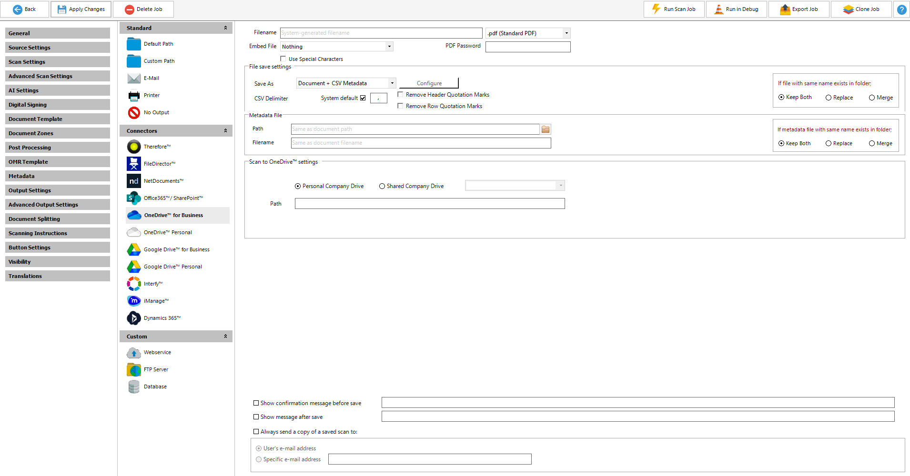Browse for metadata path folder icon
This screenshot has height=476, width=910.
click(546, 129)
